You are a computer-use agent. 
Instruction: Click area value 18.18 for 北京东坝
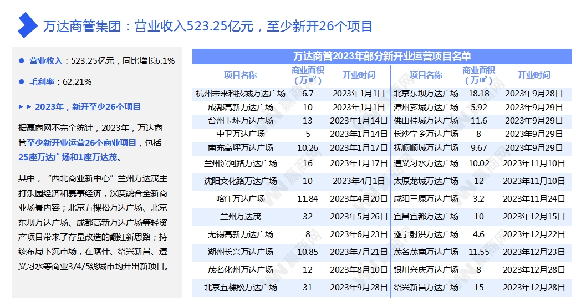pos(478,94)
